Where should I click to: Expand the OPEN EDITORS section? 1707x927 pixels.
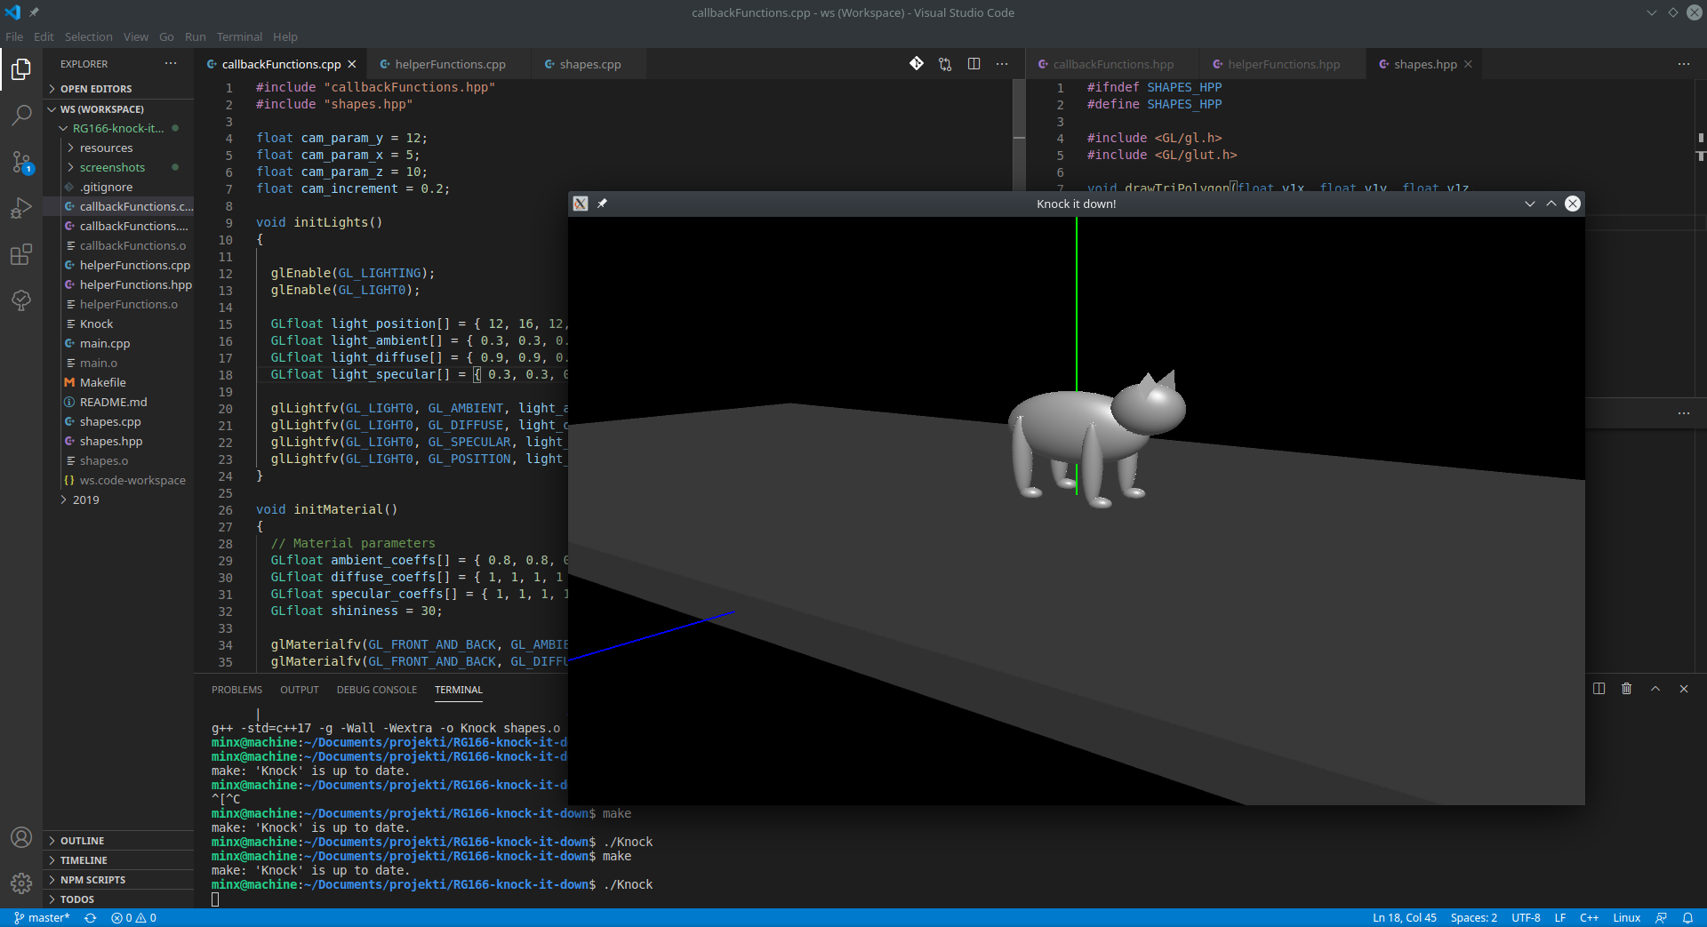pyautogui.click(x=118, y=89)
